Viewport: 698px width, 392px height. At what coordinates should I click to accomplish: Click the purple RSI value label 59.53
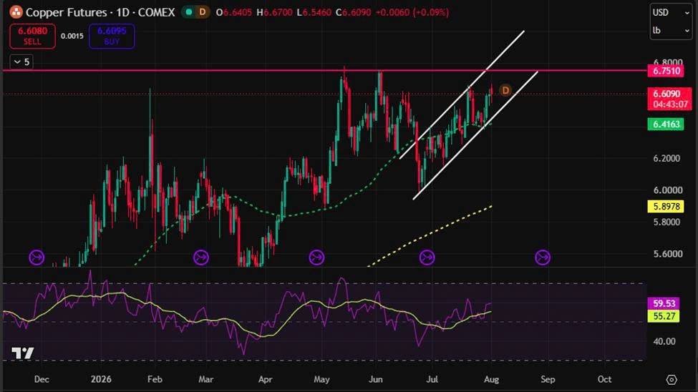(x=664, y=303)
